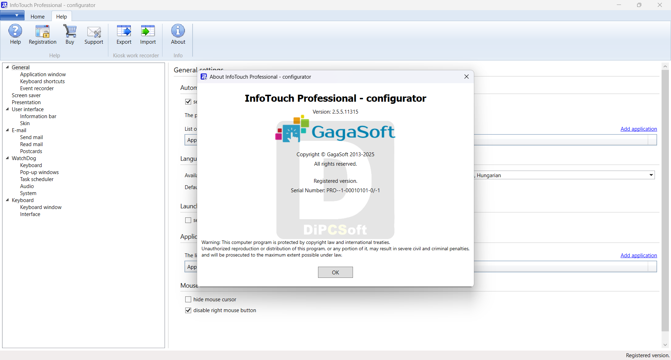This screenshot has width=671, height=360.
Task: Select User interface tree item label
Action: pyautogui.click(x=28, y=109)
